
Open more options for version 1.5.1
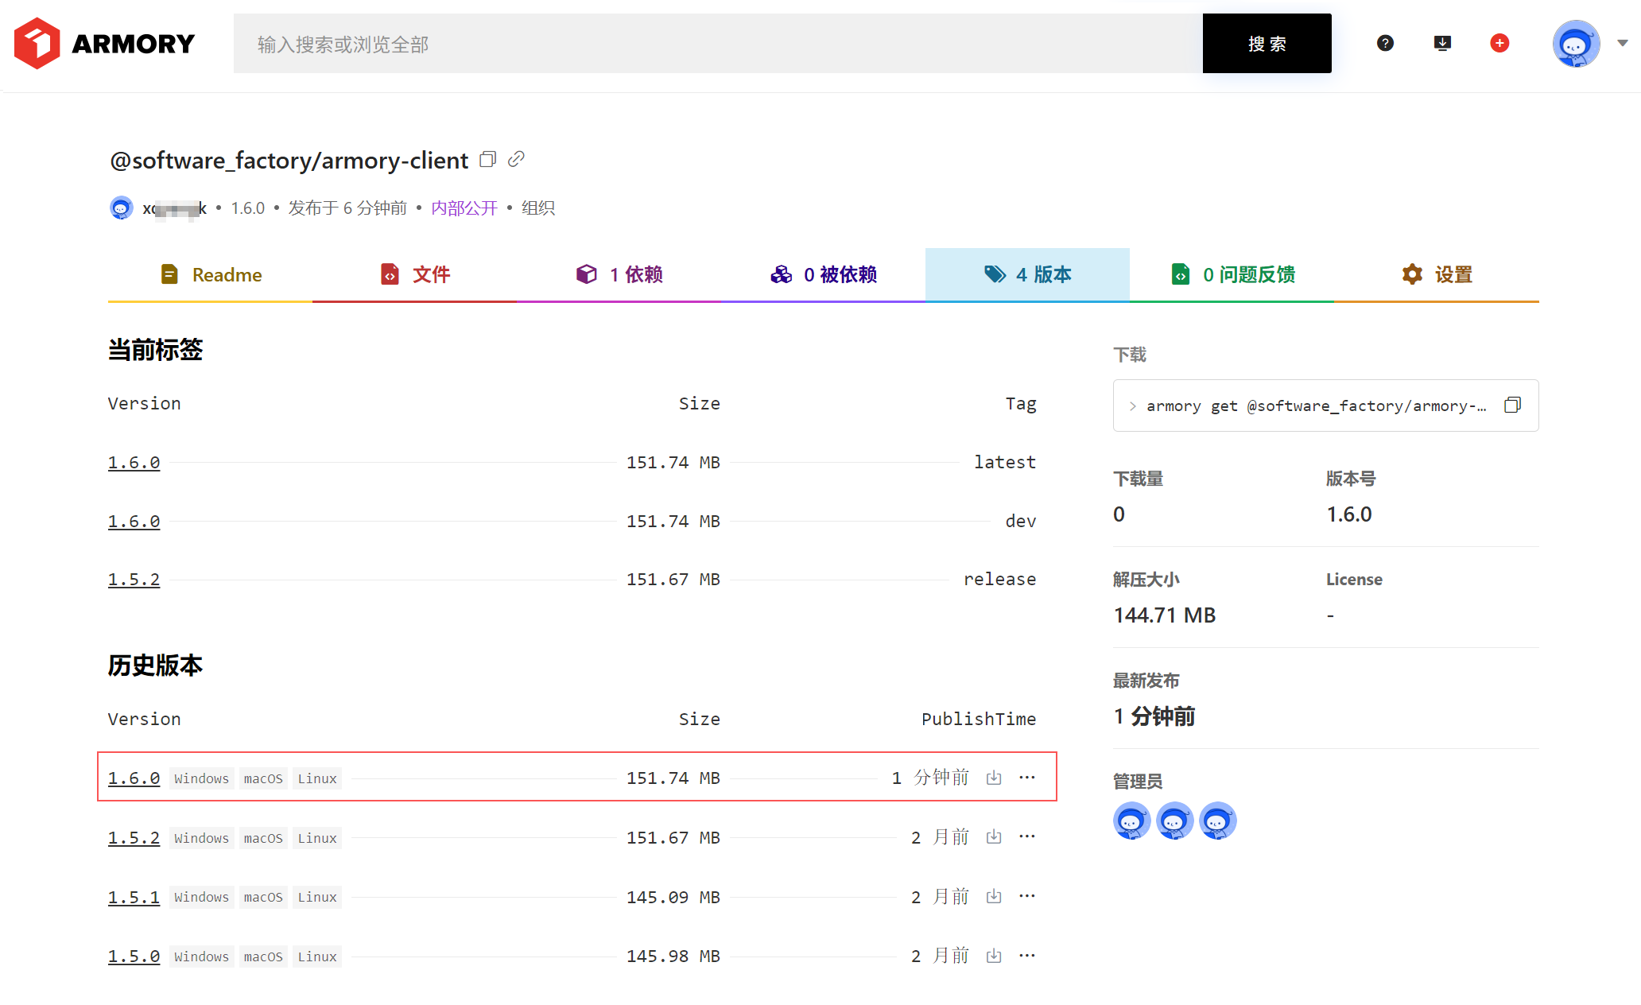(1027, 896)
